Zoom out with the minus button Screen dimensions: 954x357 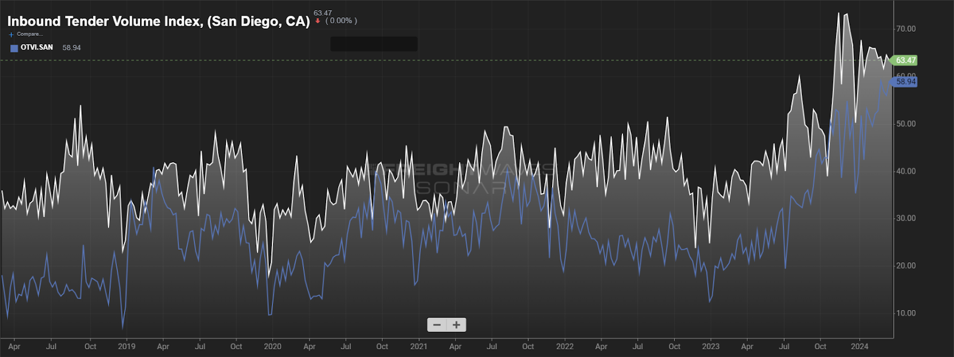[x=437, y=325]
